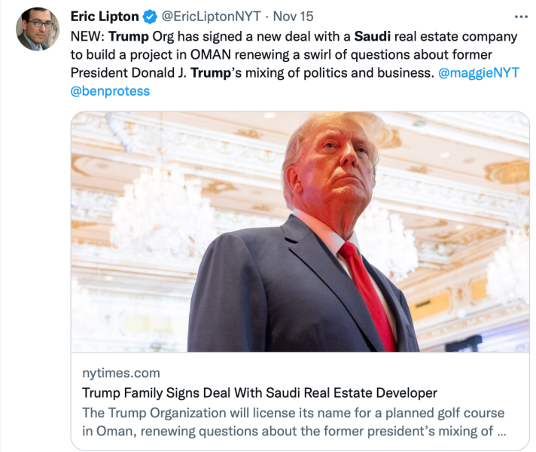Image resolution: width=536 pixels, height=452 pixels.
Task: Open the tweet's more options menu
Action: pyautogui.click(x=521, y=17)
